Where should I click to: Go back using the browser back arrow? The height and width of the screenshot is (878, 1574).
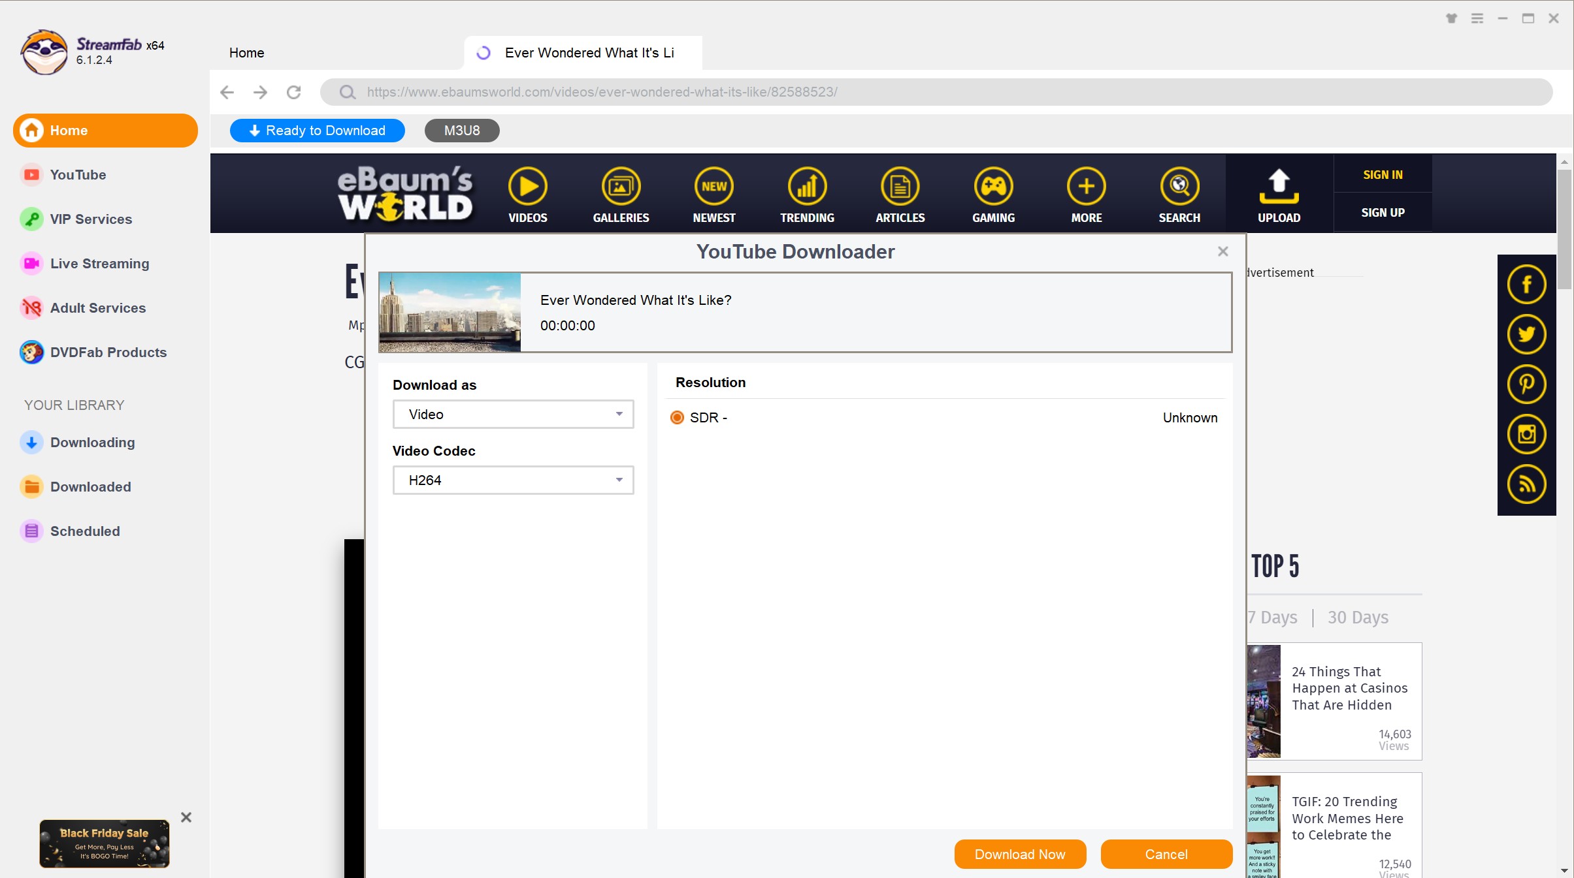pos(227,92)
